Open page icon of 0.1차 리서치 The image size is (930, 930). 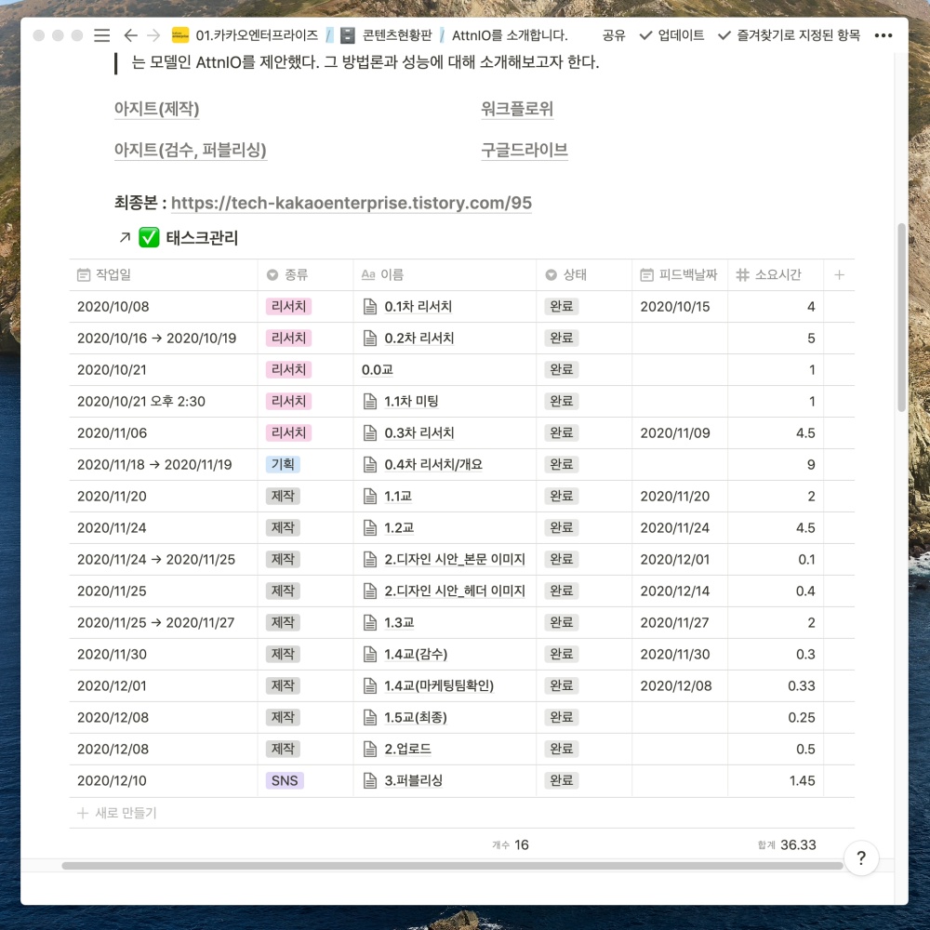(x=370, y=307)
